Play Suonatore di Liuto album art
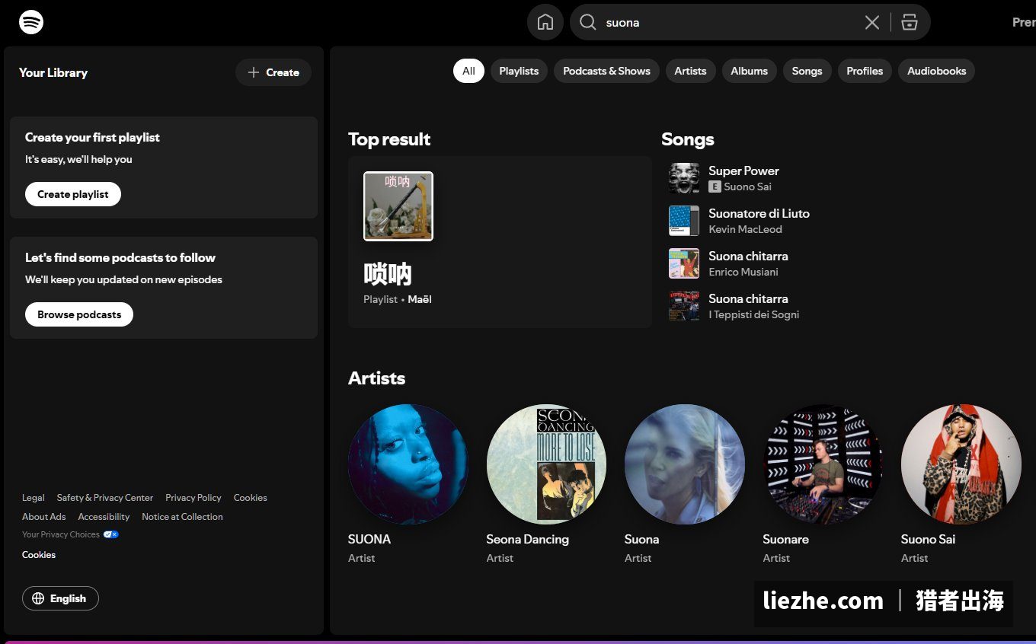The image size is (1036, 644). 684,221
